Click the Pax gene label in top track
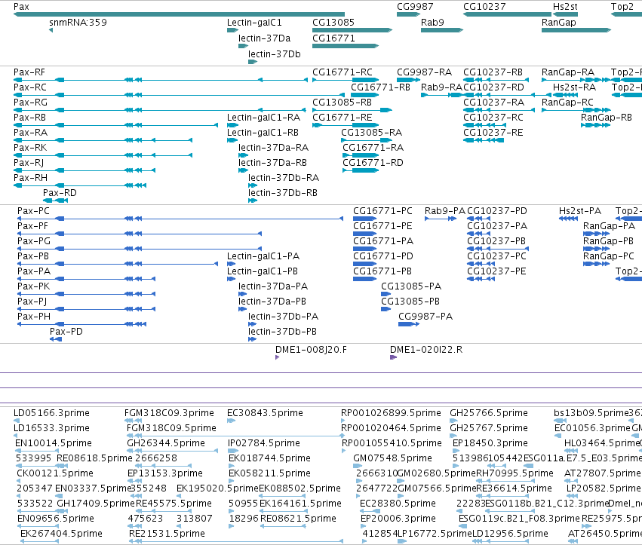Screen dimensions: 642x545 21,7
